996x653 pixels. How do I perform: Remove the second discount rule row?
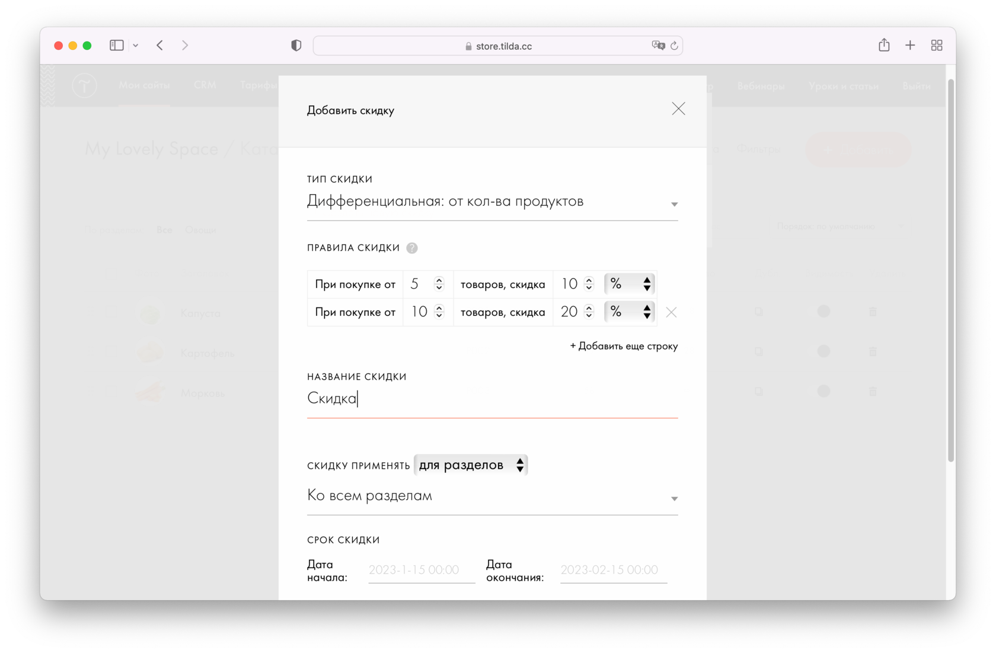pos(671,312)
